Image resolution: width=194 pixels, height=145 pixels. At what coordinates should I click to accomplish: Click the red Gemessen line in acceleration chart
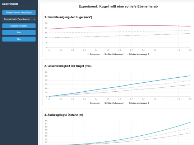pos(120,26)
